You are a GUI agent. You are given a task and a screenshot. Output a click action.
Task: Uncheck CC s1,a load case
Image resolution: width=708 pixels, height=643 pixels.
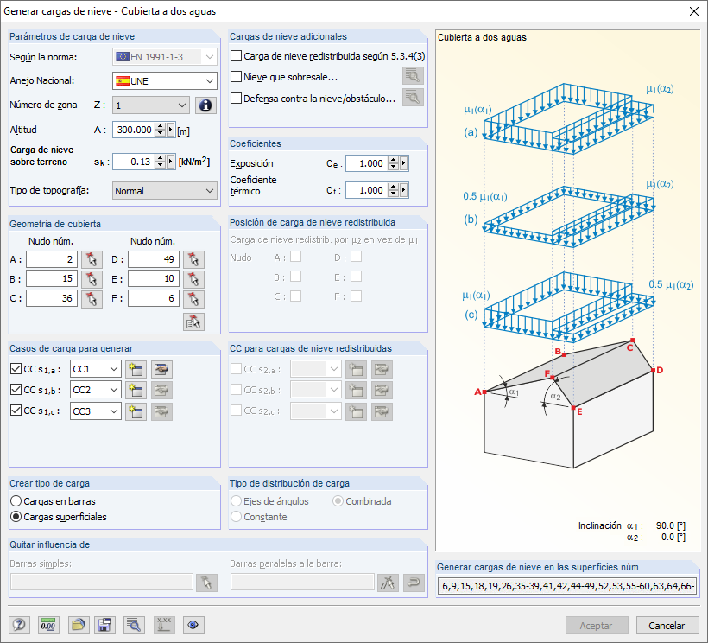coord(16,369)
